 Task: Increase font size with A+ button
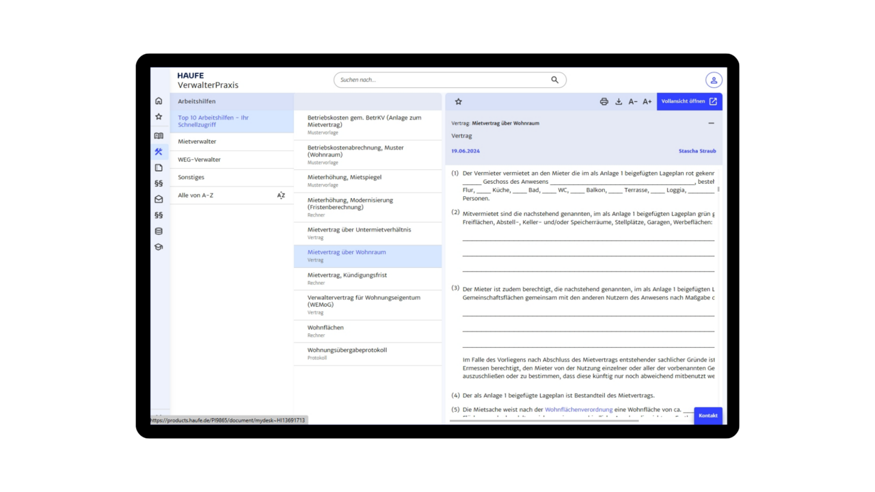point(647,102)
